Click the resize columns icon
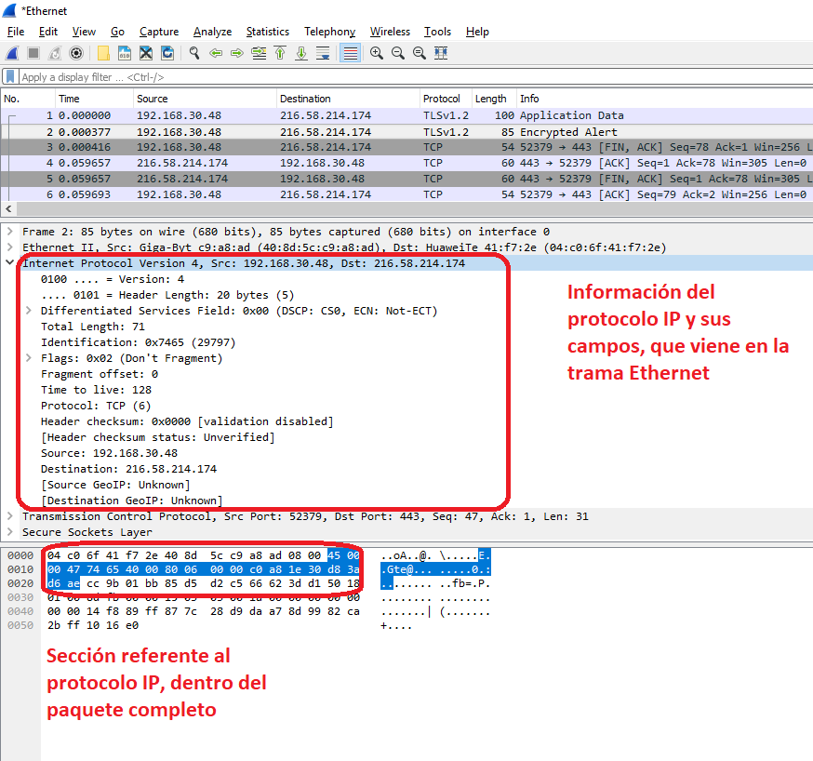The image size is (813, 761). (442, 53)
